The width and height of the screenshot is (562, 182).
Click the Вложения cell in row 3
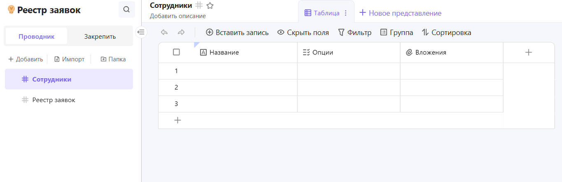click(452, 104)
